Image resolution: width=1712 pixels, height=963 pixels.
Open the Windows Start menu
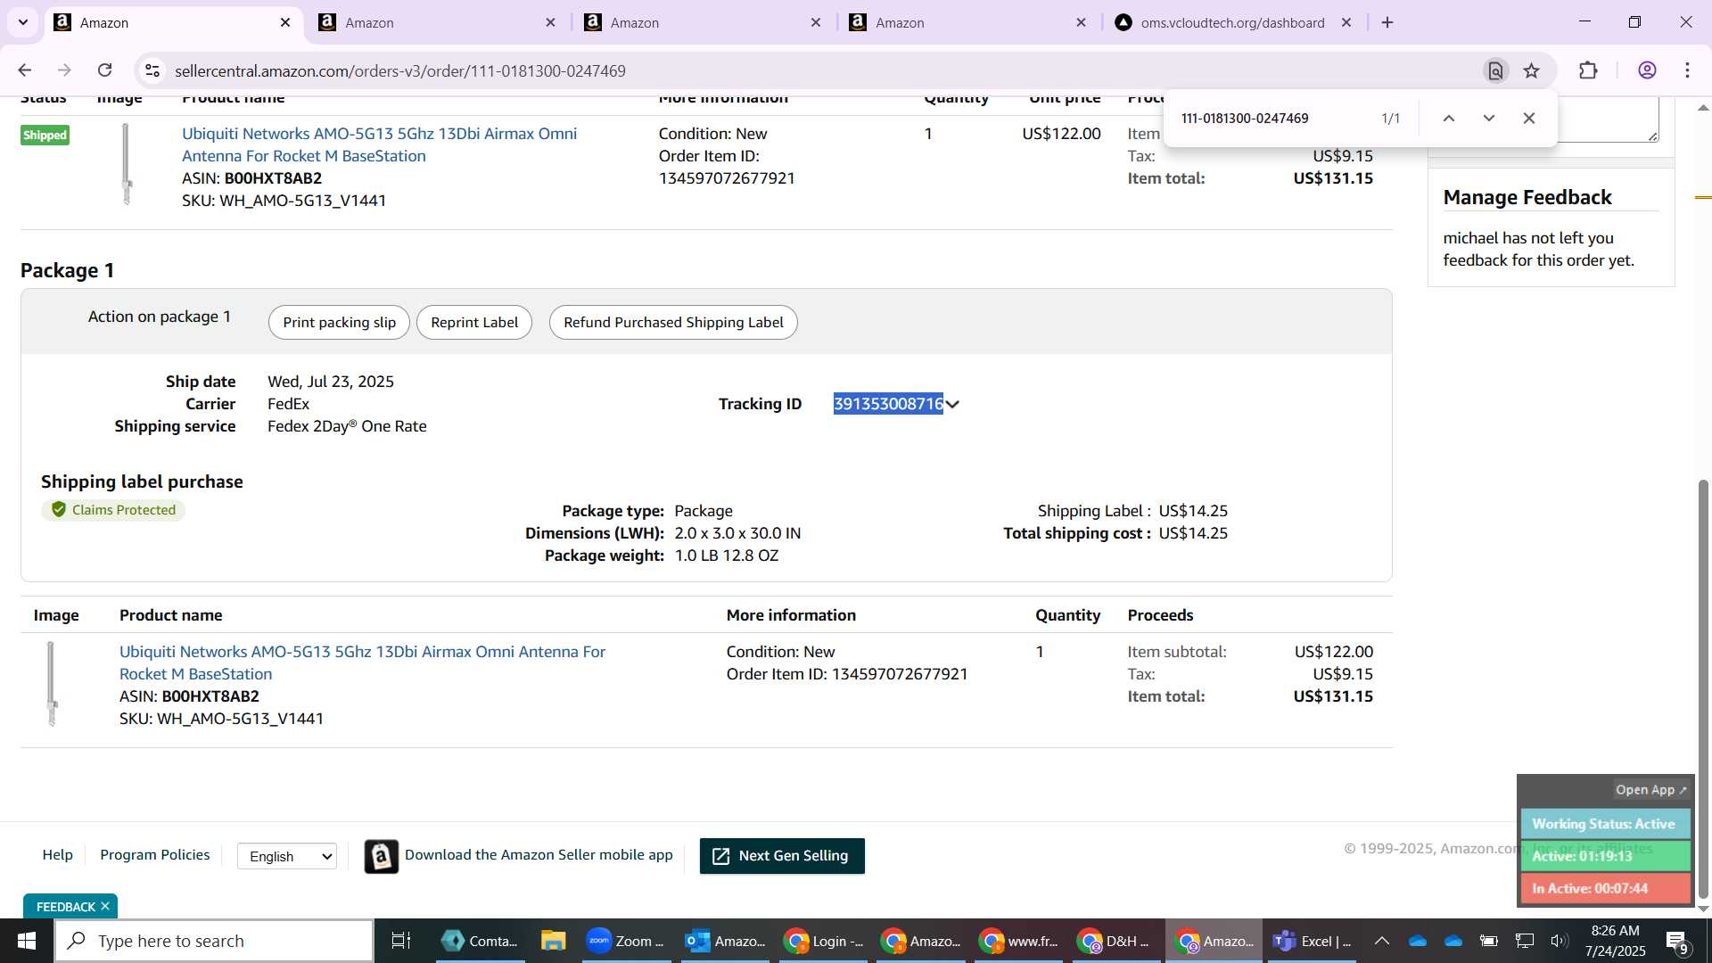[26, 941]
